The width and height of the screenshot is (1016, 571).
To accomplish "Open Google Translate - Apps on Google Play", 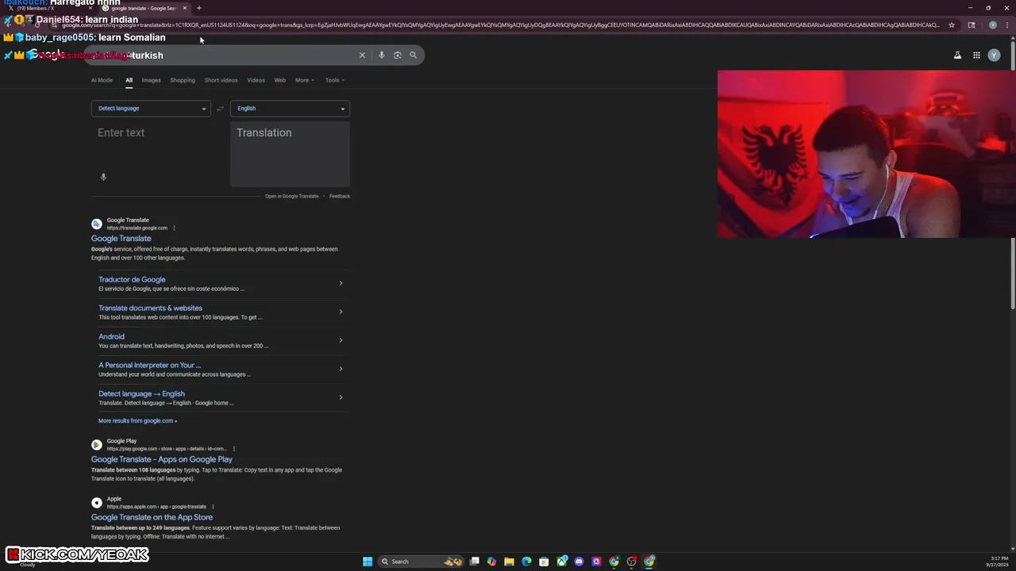I will (162, 459).
